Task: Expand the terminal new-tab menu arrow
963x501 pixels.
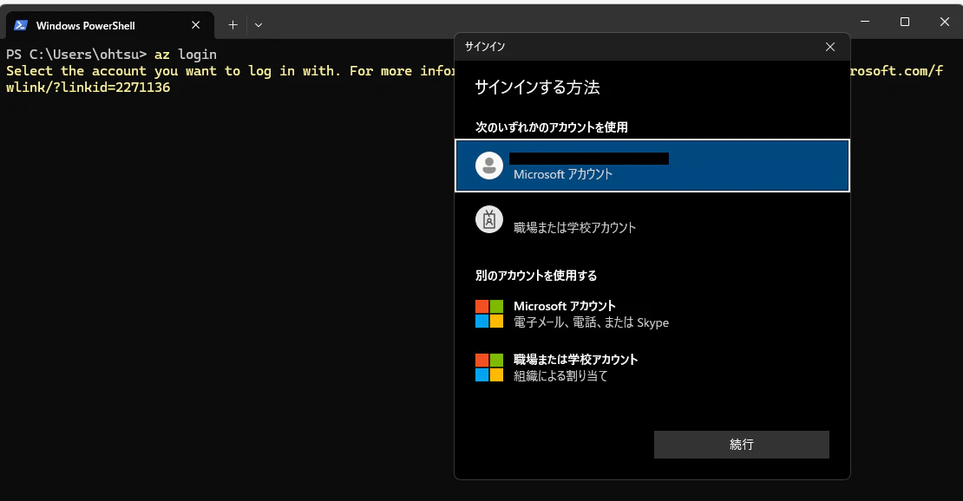Action: point(259,25)
